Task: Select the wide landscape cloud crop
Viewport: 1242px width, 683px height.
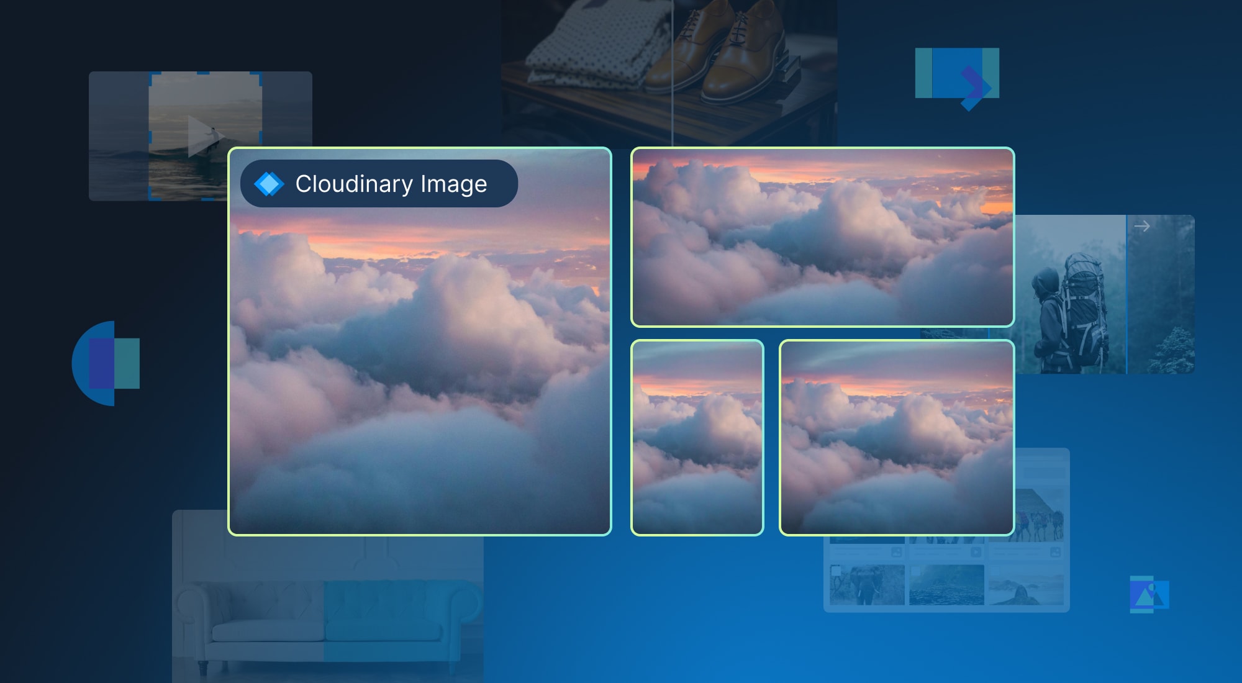Action: coord(822,237)
